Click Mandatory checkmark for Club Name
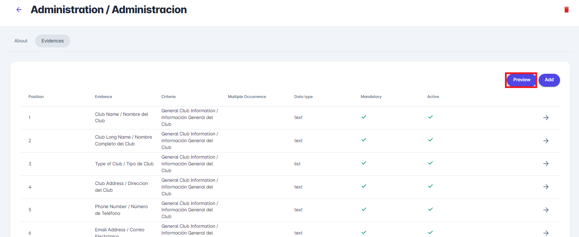The height and width of the screenshot is (237, 579). click(364, 117)
